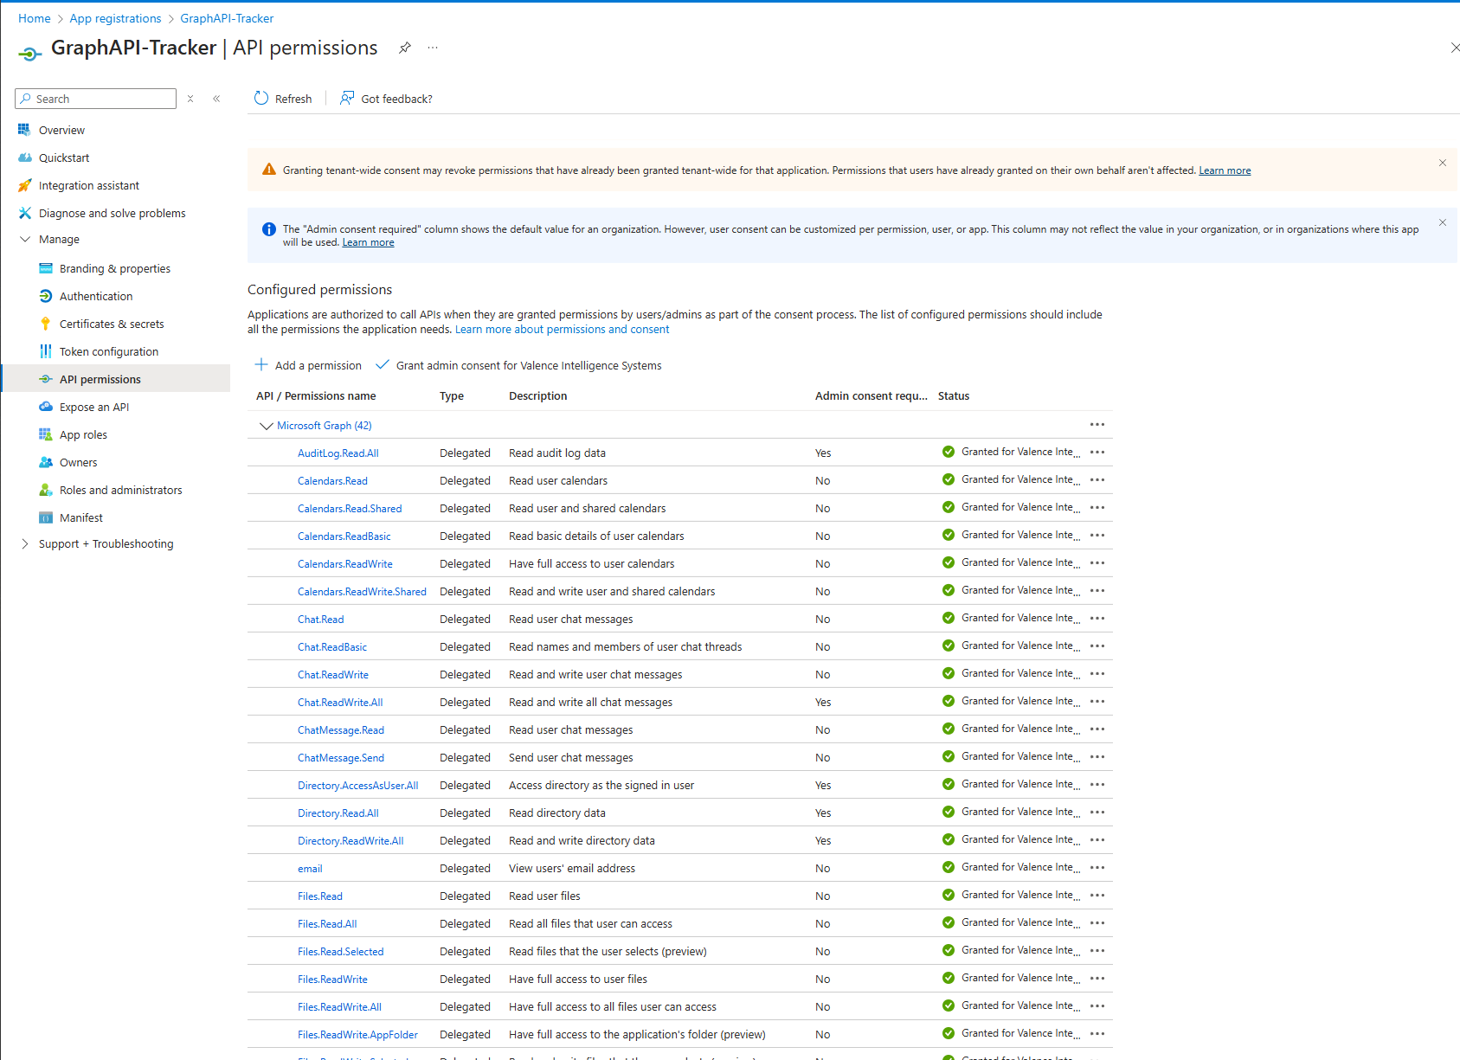The height and width of the screenshot is (1060, 1460).
Task: Click the Status column header
Action: coord(954,395)
